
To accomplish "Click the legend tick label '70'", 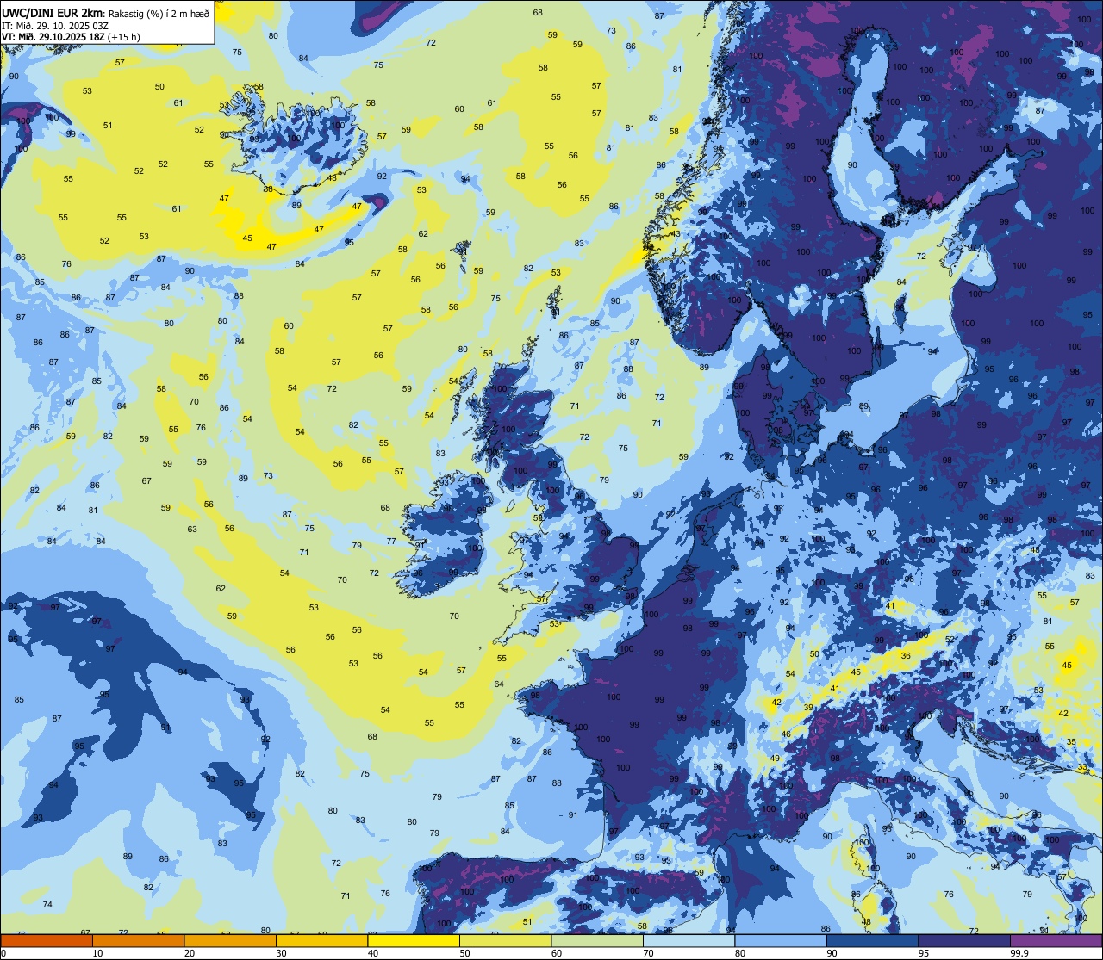I will [648, 953].
